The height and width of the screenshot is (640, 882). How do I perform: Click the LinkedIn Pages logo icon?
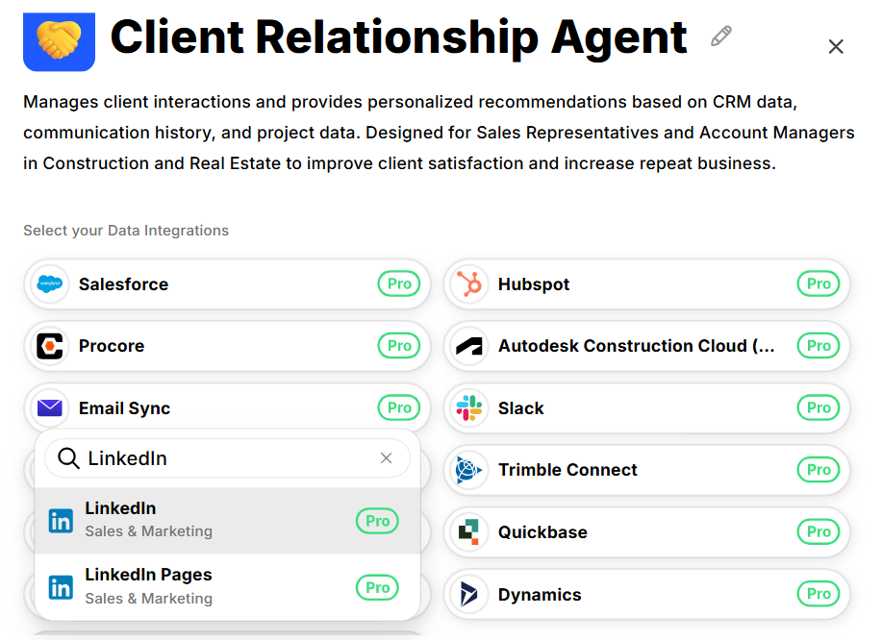coord(61,588)
